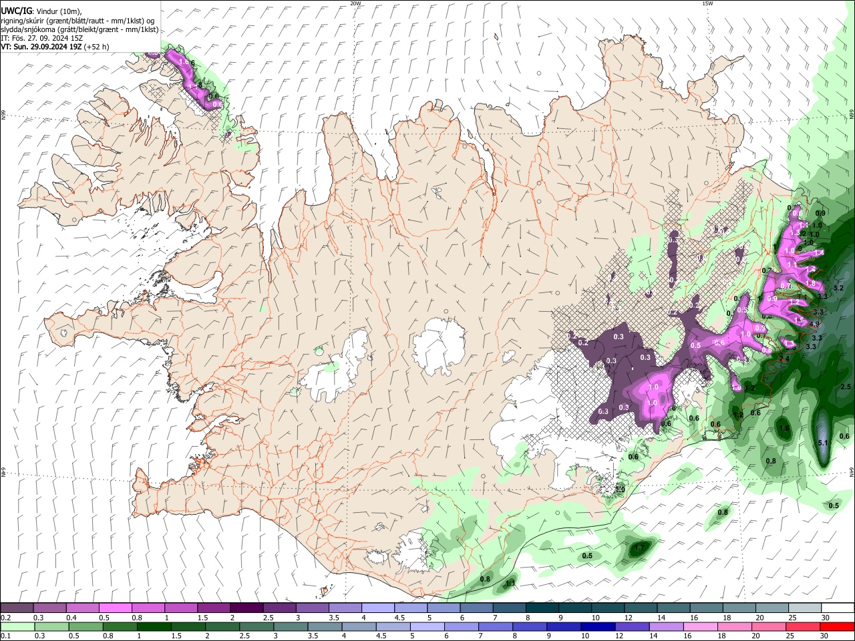Click the 4.9 precipitation value on the map

click(814, 324)
